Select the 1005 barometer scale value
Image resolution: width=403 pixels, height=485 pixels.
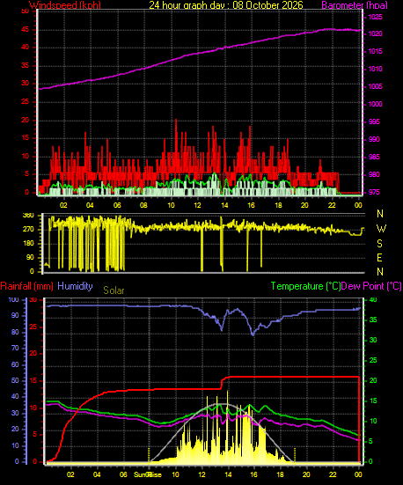375,86
